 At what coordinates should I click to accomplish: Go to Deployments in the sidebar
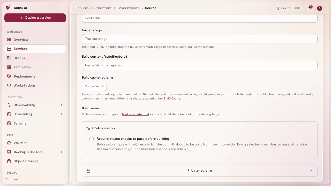tap(35, 76)
